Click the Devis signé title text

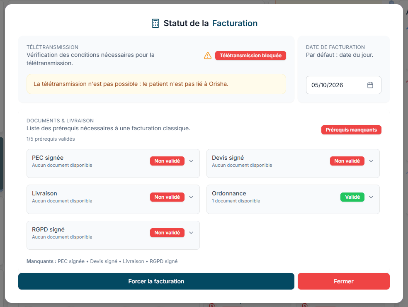click(228, 158)
